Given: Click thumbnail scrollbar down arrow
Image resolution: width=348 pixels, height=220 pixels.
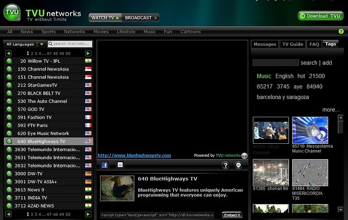Looking at the screenshot, I should pyautogui.click(x=340, y=209).
